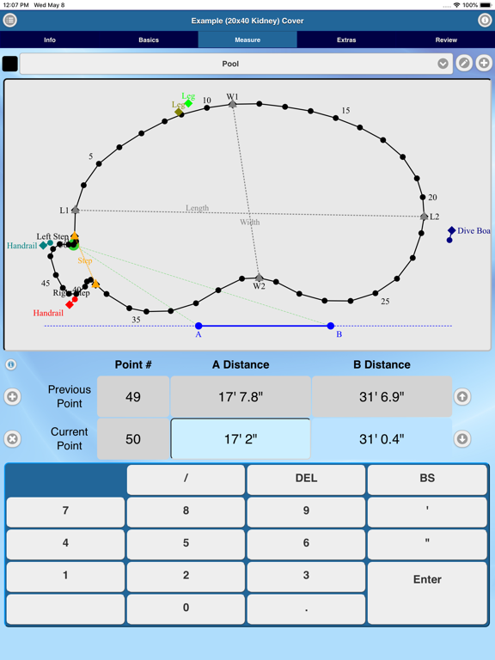Tap keypad digit 9

coord(306,511)
